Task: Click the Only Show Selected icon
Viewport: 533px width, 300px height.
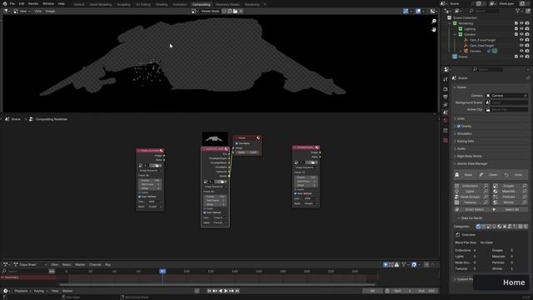Action: (x=385, y=265)
